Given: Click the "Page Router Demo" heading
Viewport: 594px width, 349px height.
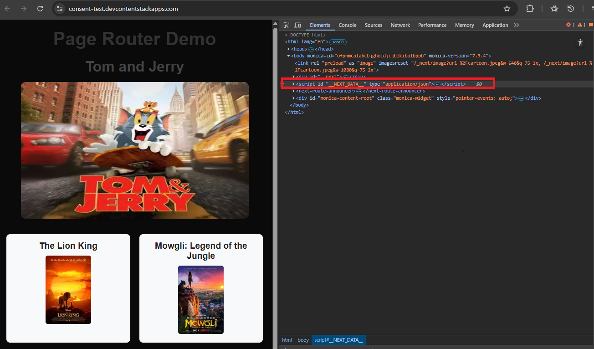Looking at the screenshot, I should [134, 39].
